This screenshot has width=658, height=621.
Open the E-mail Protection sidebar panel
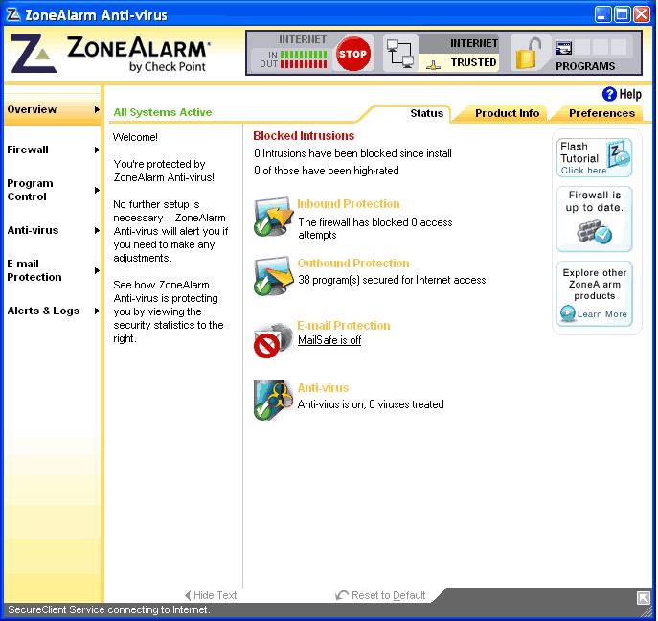point(34,270)
